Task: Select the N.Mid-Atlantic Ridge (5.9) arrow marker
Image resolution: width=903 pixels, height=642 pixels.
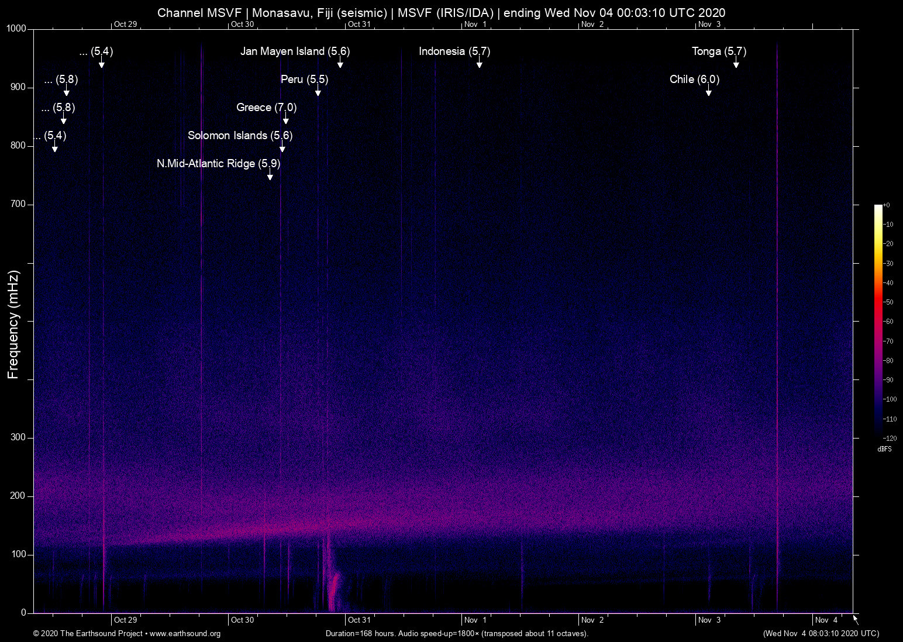Action: pyautogui.click(x=270, y=175)
